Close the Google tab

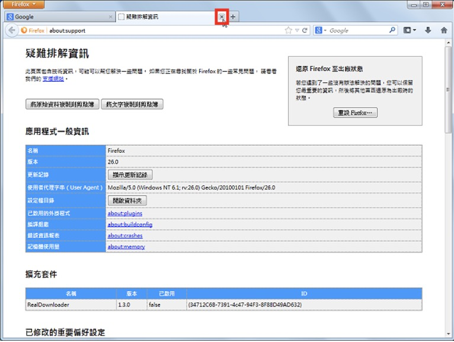click(x=110, y=17)
